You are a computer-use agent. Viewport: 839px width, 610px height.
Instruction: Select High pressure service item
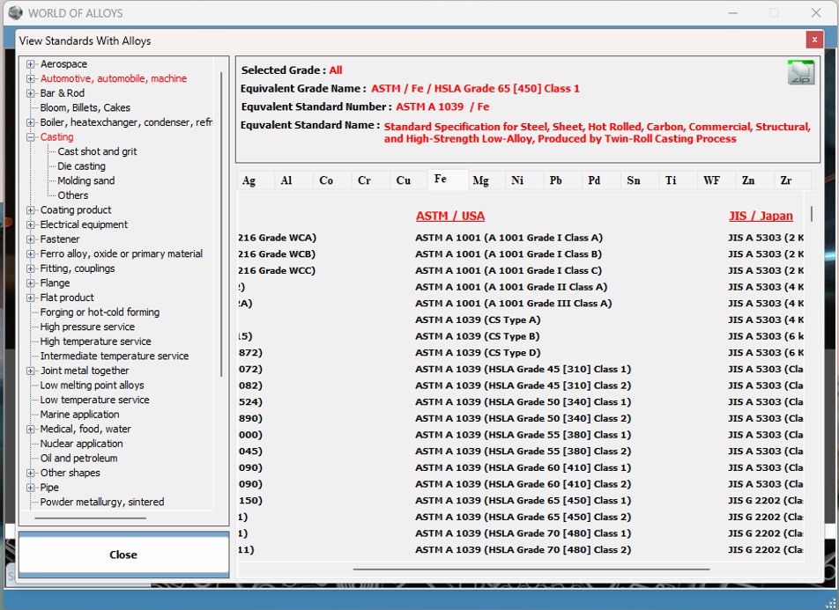[87, 327]
